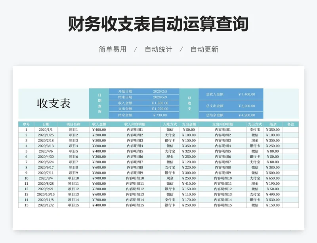Click the 项目8 name cell
This screenshot has width=317, height=243.
[73, 168]
